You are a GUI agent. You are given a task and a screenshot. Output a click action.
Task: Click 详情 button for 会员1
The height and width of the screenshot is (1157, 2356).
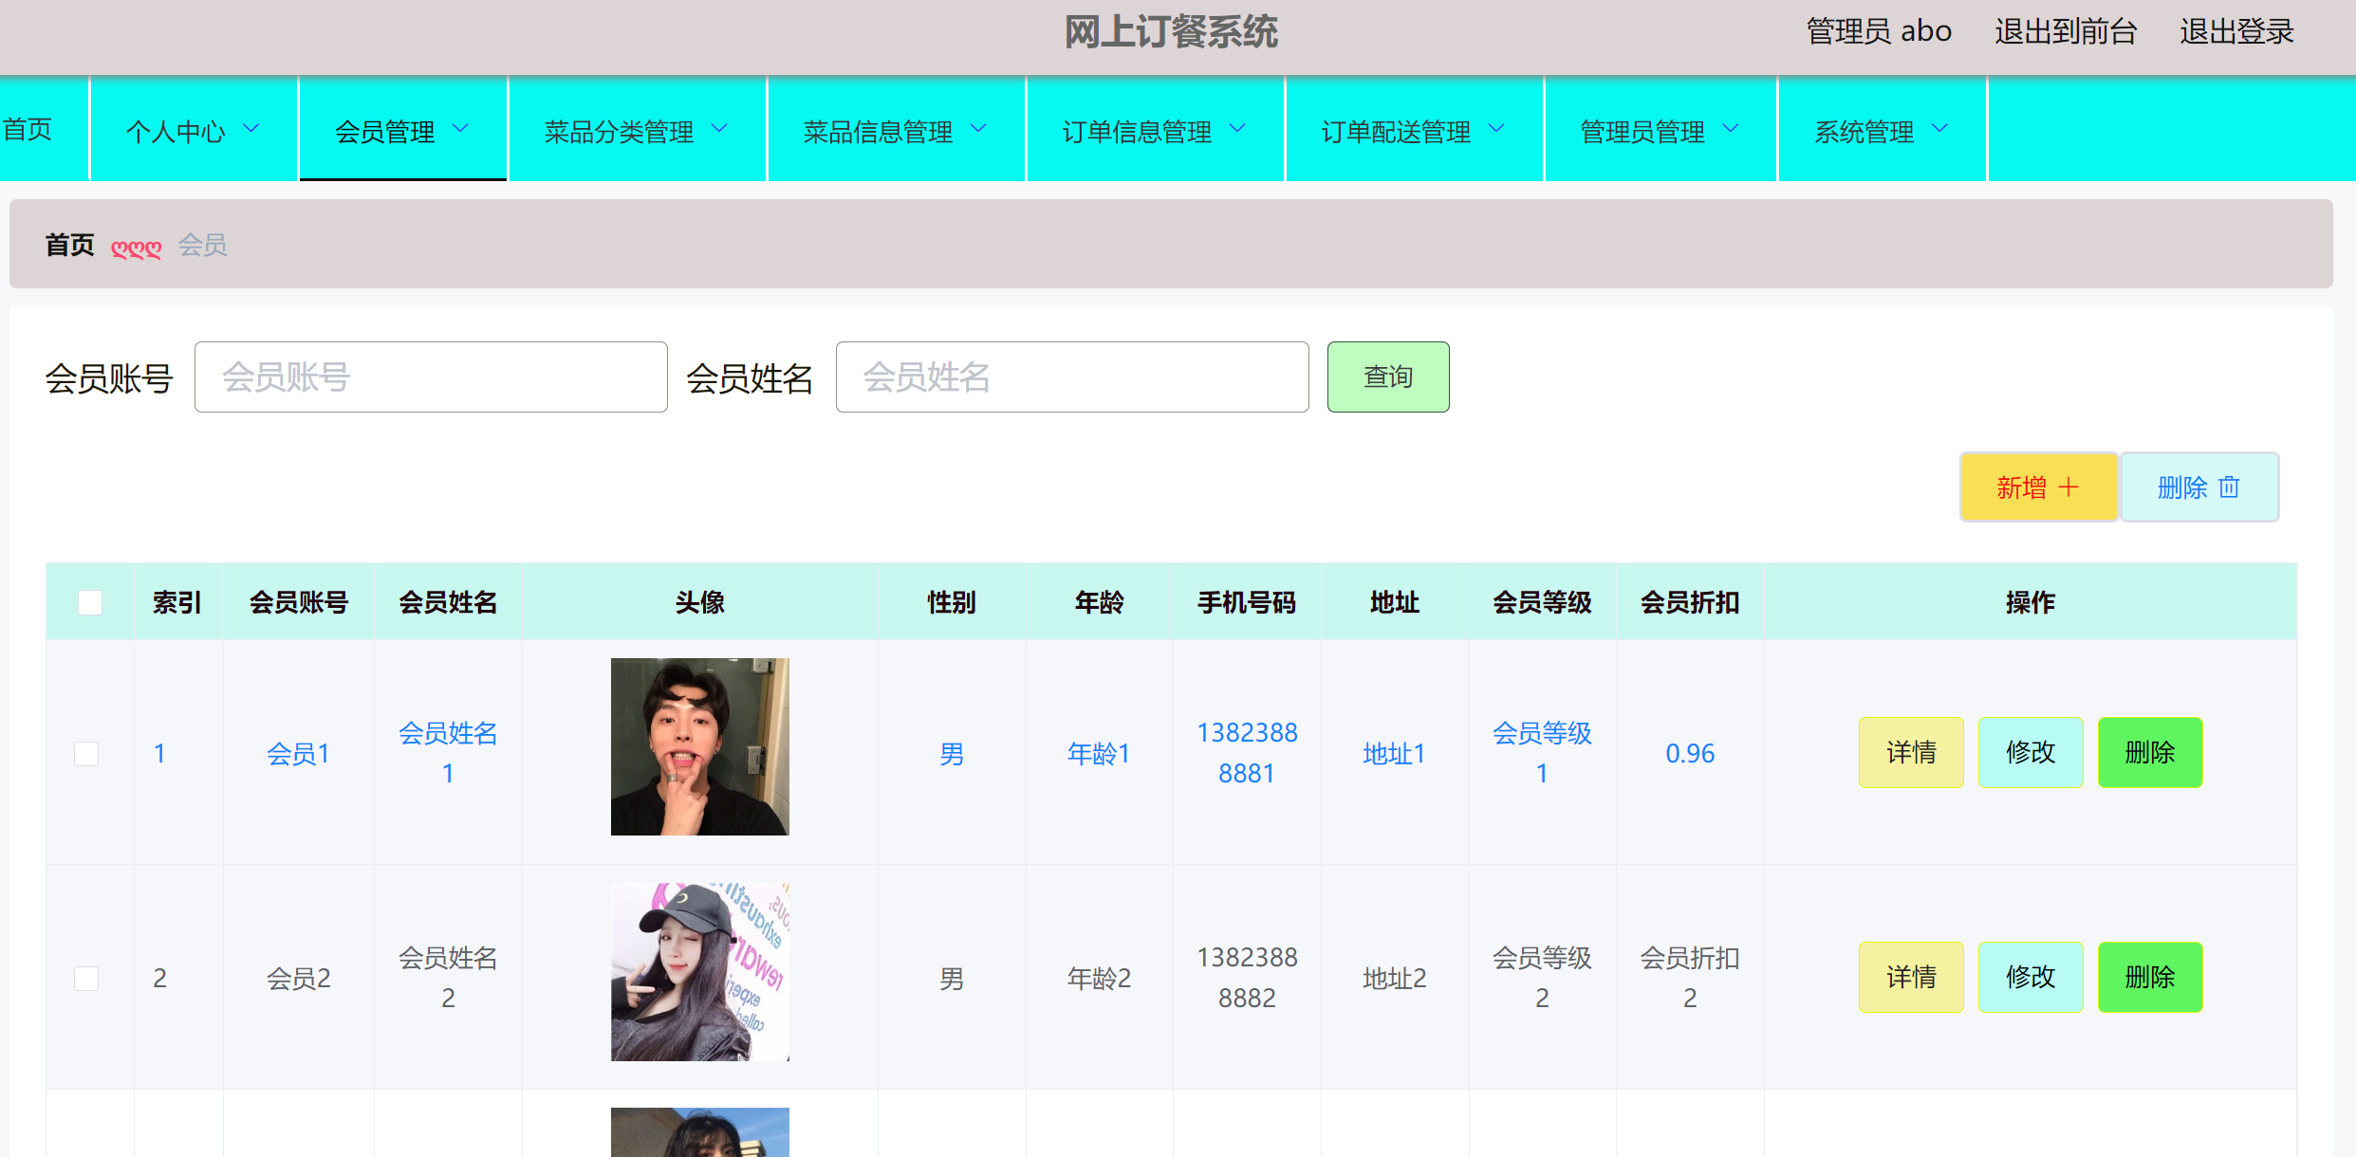[x=1910, y=752]
